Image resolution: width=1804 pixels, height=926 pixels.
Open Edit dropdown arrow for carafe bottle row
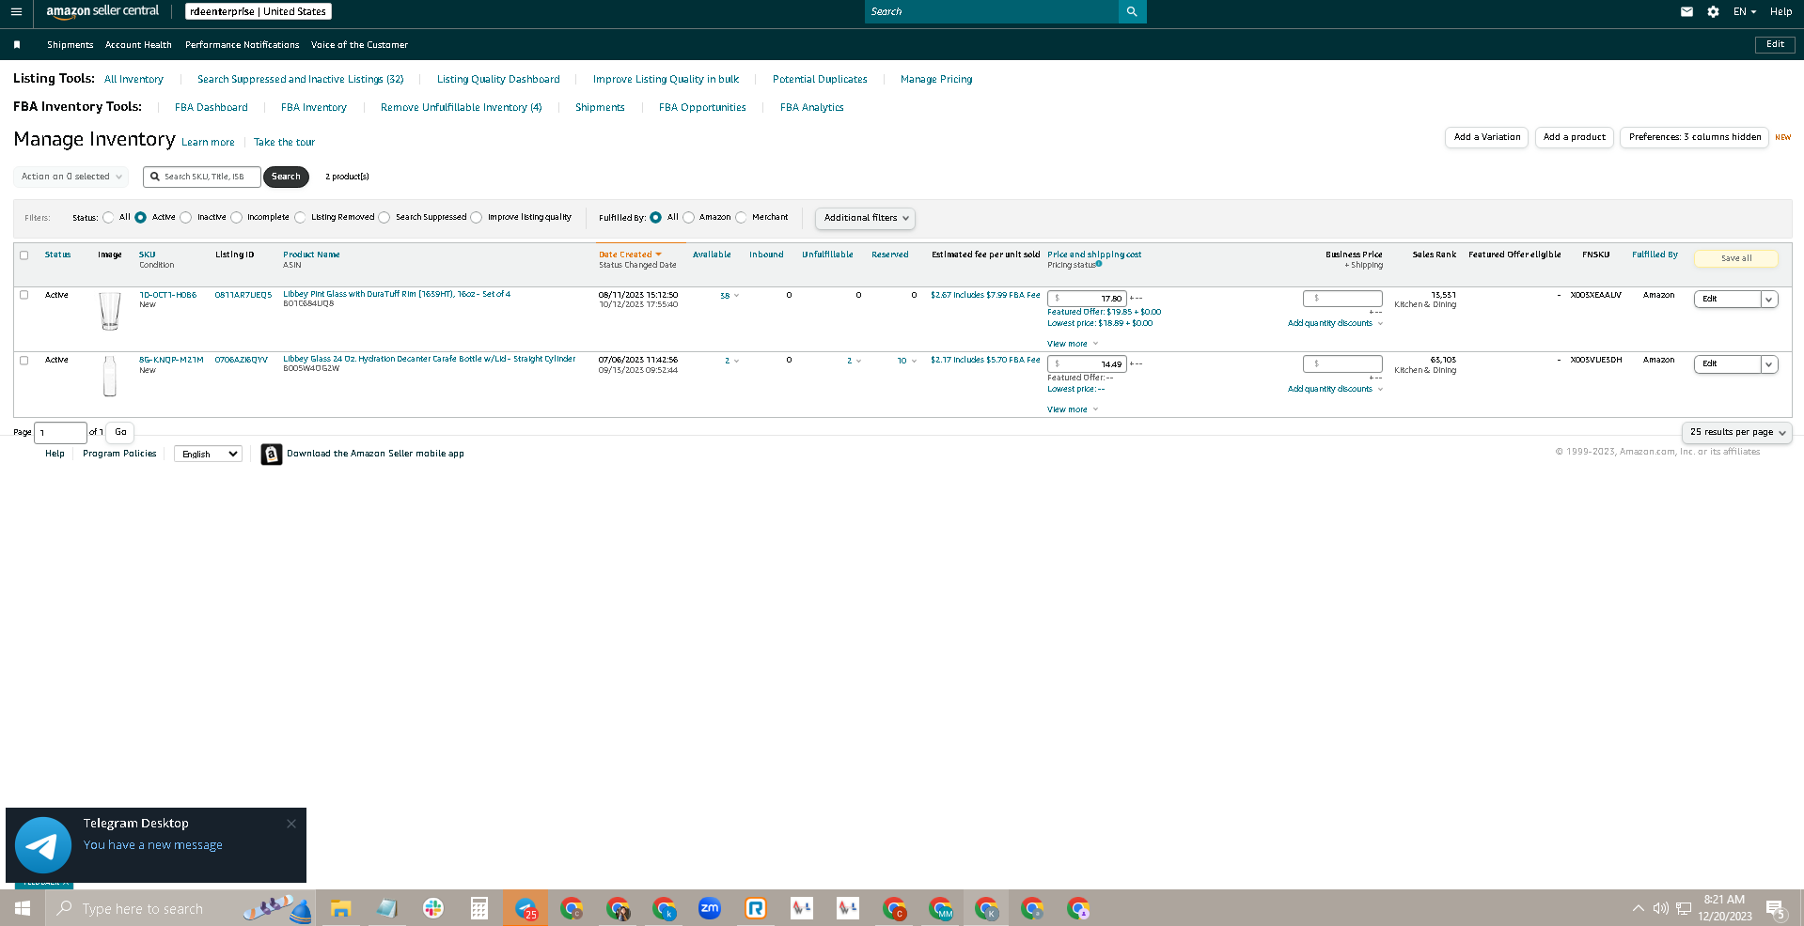point(1768,364)
